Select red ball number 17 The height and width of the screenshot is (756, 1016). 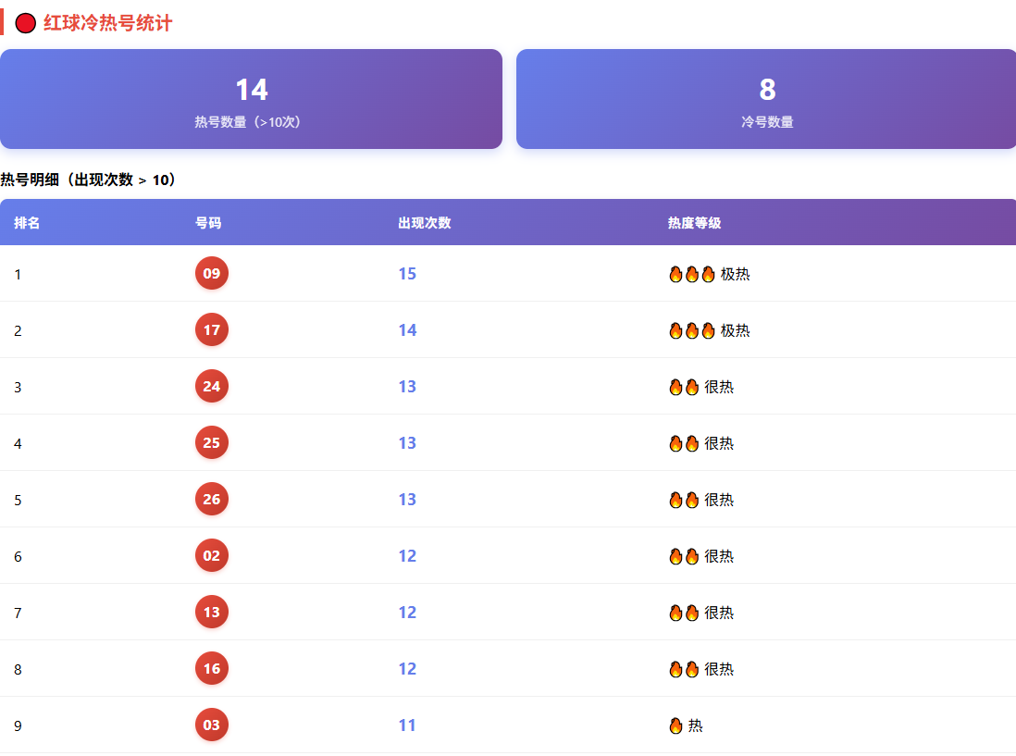click(x=212, y=329)
